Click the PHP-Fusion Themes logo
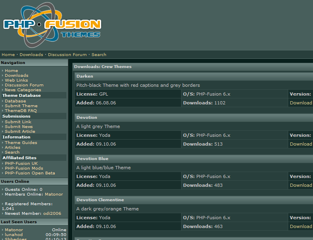The width and height of the screenshot is (313, 240). pos(52,25)
